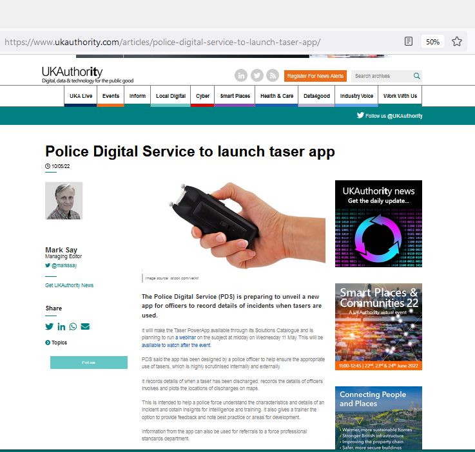This screenshot has width=475, height=452.
Task: Click the Police topic tag button
Action: [x=89, y=363]
